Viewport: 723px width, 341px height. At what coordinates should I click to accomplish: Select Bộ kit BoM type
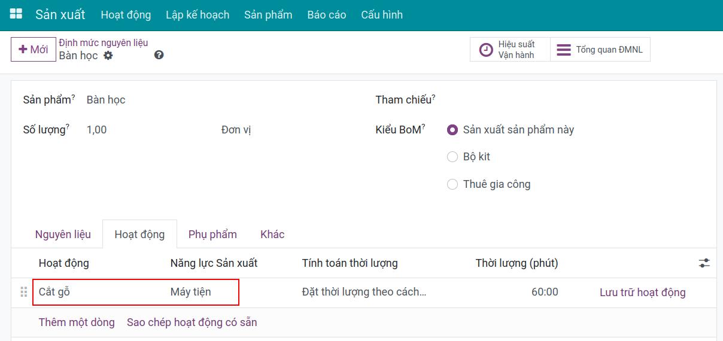pyautogui.click(x=452, y=157)
